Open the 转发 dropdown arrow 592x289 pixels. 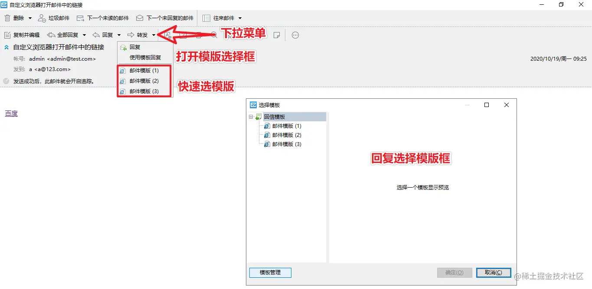[x=154, y=35]
